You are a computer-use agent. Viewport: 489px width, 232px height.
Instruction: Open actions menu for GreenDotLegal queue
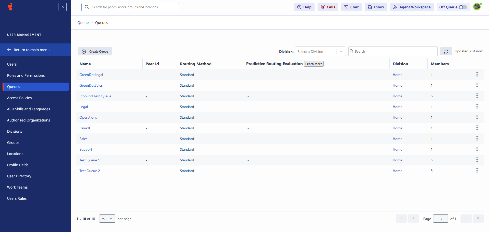(x=477, y=74)
